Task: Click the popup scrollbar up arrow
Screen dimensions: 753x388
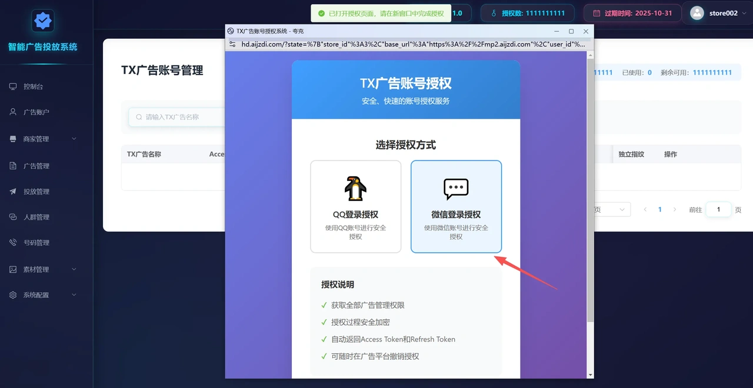Action: tap(591, 55)
